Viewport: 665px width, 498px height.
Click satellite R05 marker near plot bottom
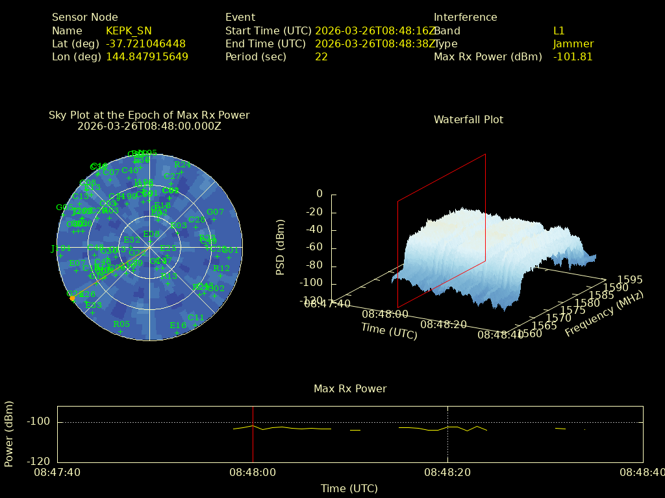tap(120, 331)
